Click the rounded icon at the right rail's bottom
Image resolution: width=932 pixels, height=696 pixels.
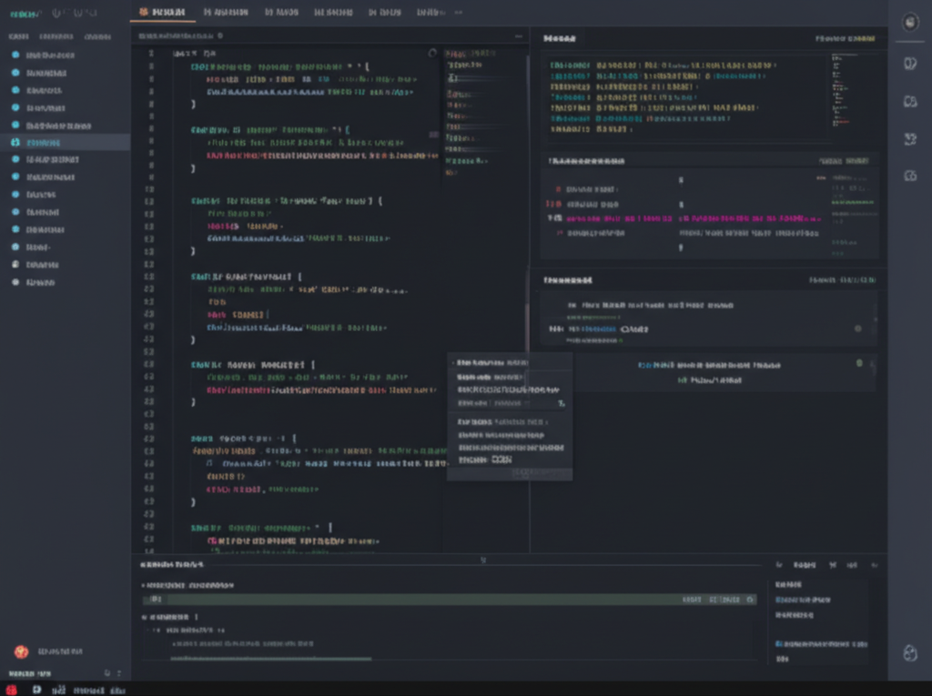point(910,653)
